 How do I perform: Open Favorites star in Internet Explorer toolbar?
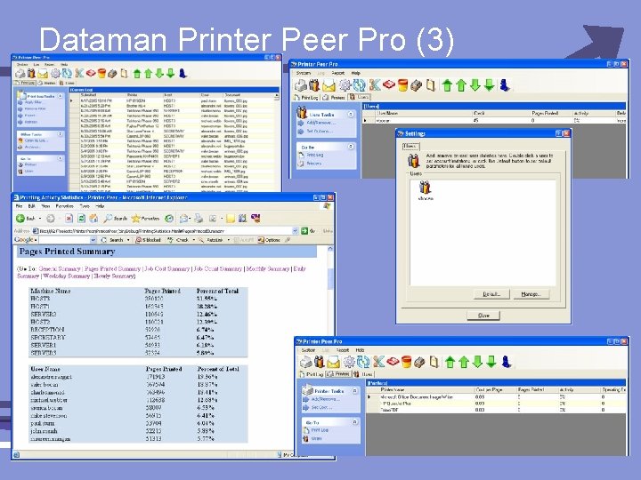pyautogui.click(x=145, y=219)
